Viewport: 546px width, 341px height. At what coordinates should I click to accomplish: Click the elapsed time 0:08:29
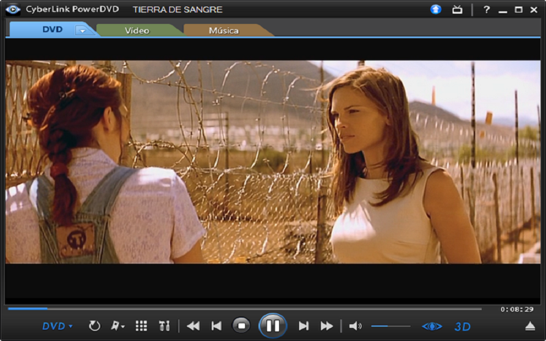click(x=517, y=310)
